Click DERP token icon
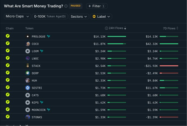The height and width of the screenshot is (126, 187). pyautogui.click(x=28, y=73)
